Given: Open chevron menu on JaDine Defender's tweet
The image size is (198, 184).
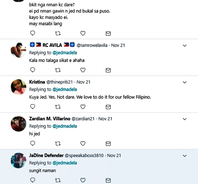Looking at the screenshot, I should coord(185,156).
